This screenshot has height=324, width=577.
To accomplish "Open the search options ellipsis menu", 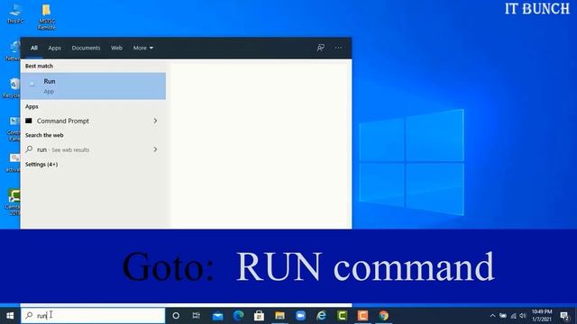I will [x=338, y=48].
